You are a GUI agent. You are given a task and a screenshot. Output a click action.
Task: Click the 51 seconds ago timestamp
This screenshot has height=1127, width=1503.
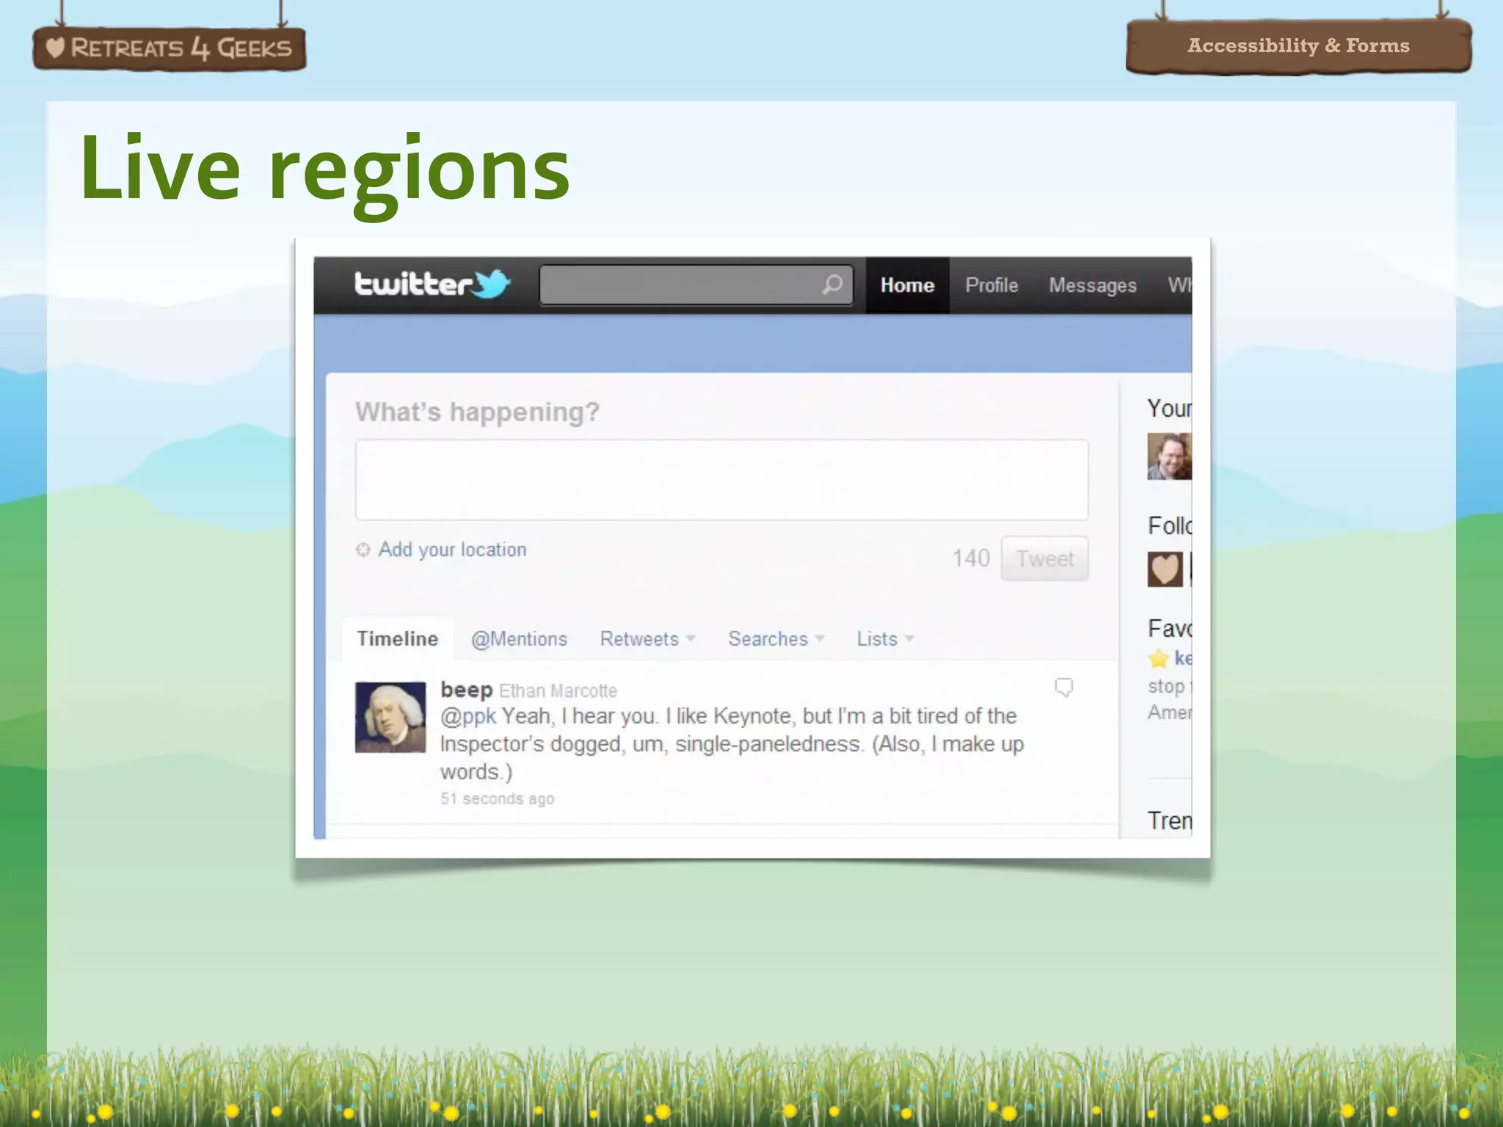(x=498, y=798)
